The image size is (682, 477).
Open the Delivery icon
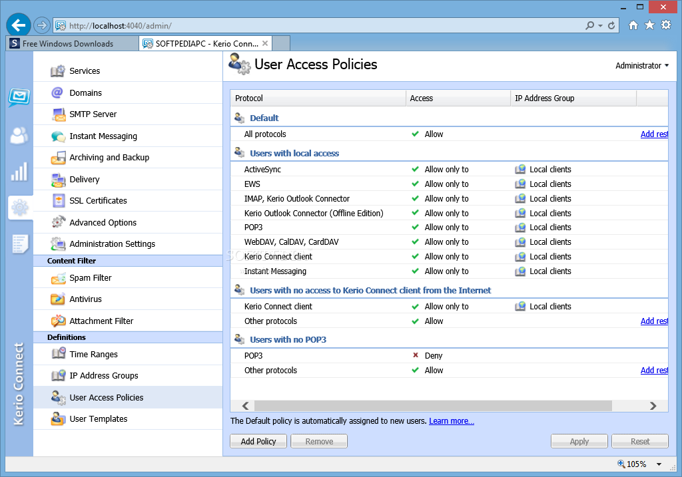click(x=58, y=180)
